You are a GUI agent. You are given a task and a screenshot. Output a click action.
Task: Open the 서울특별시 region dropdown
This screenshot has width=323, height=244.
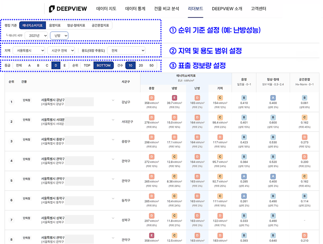29,51
